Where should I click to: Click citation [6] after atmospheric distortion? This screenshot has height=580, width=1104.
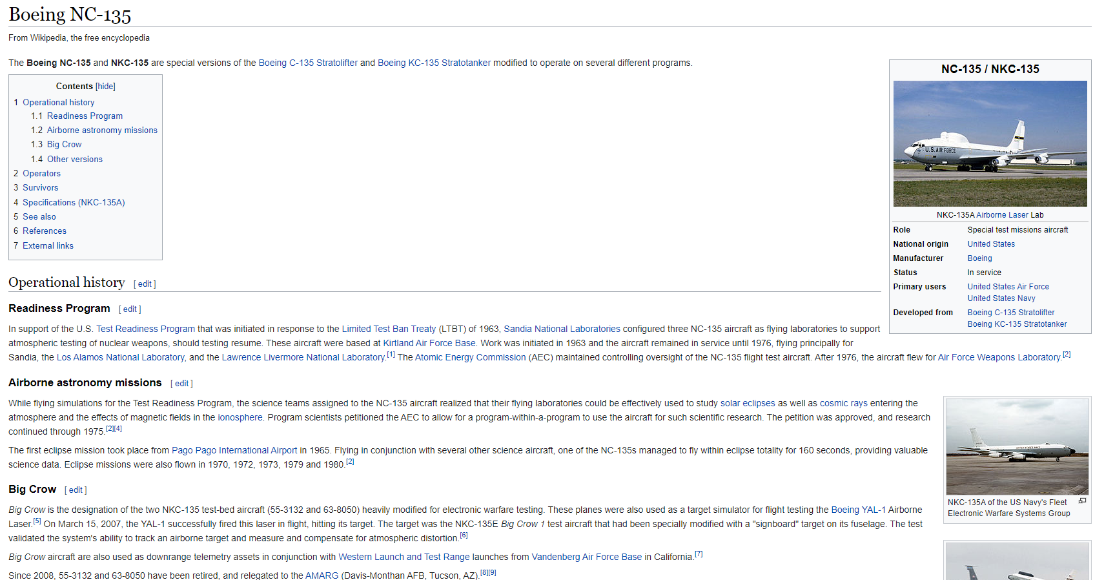click(464, 535)
